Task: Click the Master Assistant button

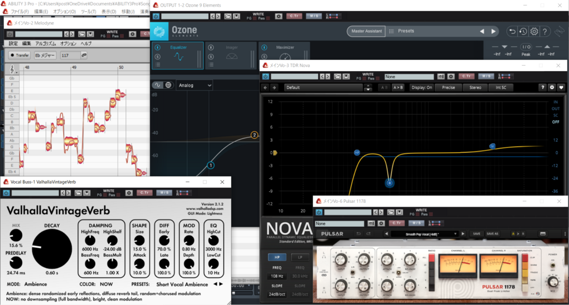Action: [366, 31]
